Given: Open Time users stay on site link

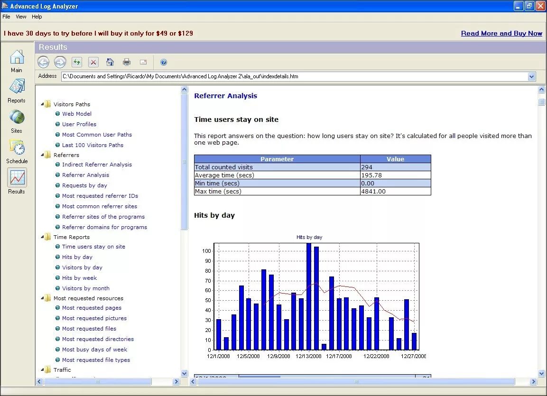Looking at the screenshot, I should click(x=93, y=247).
